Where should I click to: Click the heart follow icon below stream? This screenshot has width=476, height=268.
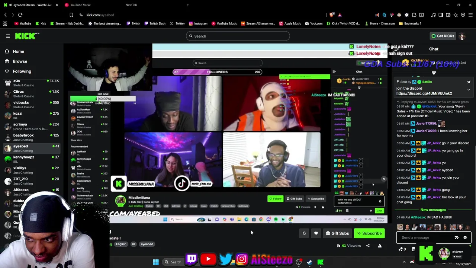click(x=316, y=233)
